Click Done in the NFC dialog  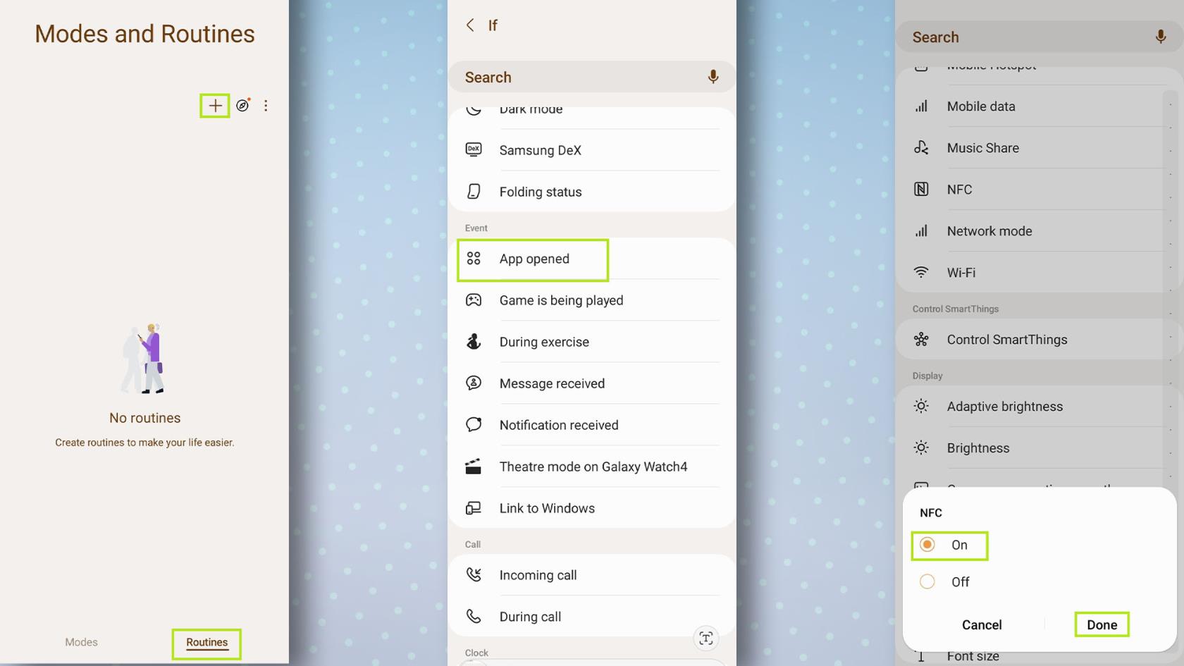pyautogui.click(x=1102, y=624)
